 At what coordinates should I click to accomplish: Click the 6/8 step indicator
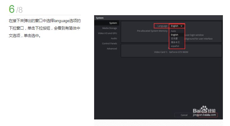point(16,9)
